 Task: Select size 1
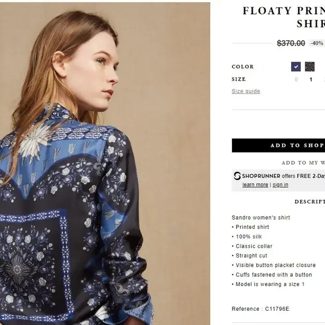(311, 80)
